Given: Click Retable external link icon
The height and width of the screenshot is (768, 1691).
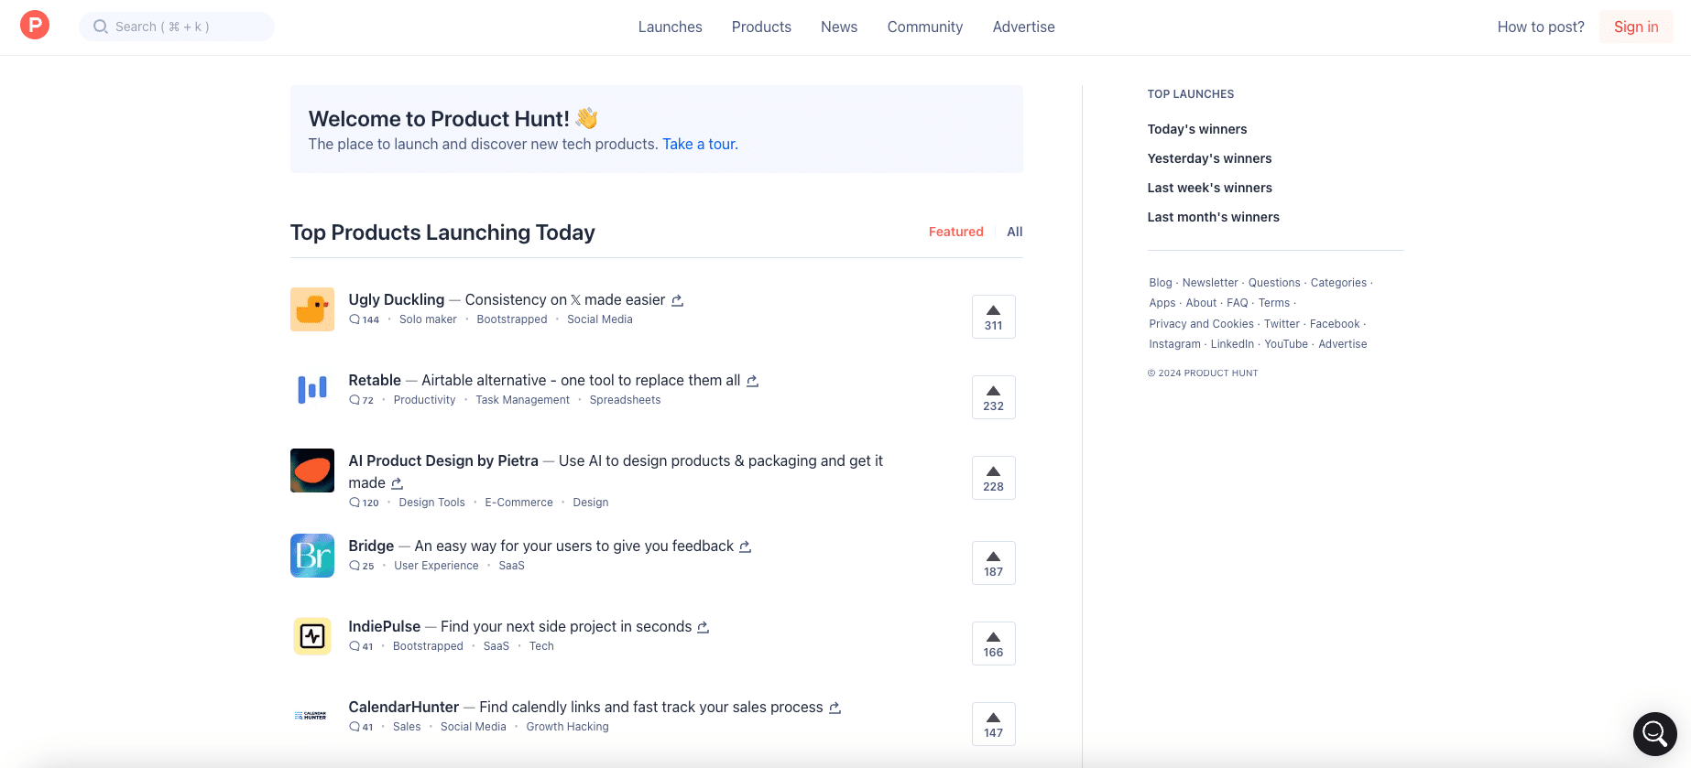Looking at the screenshot, I should coord(752,381).
